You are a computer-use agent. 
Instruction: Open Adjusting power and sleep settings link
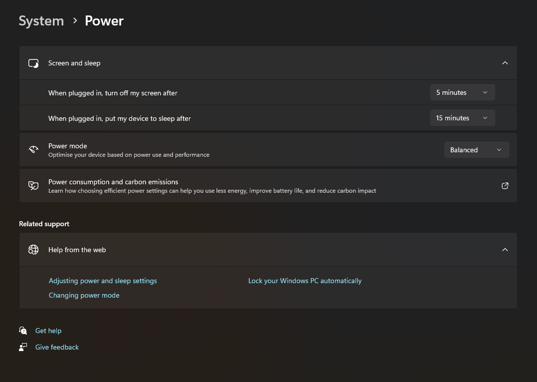103,281
